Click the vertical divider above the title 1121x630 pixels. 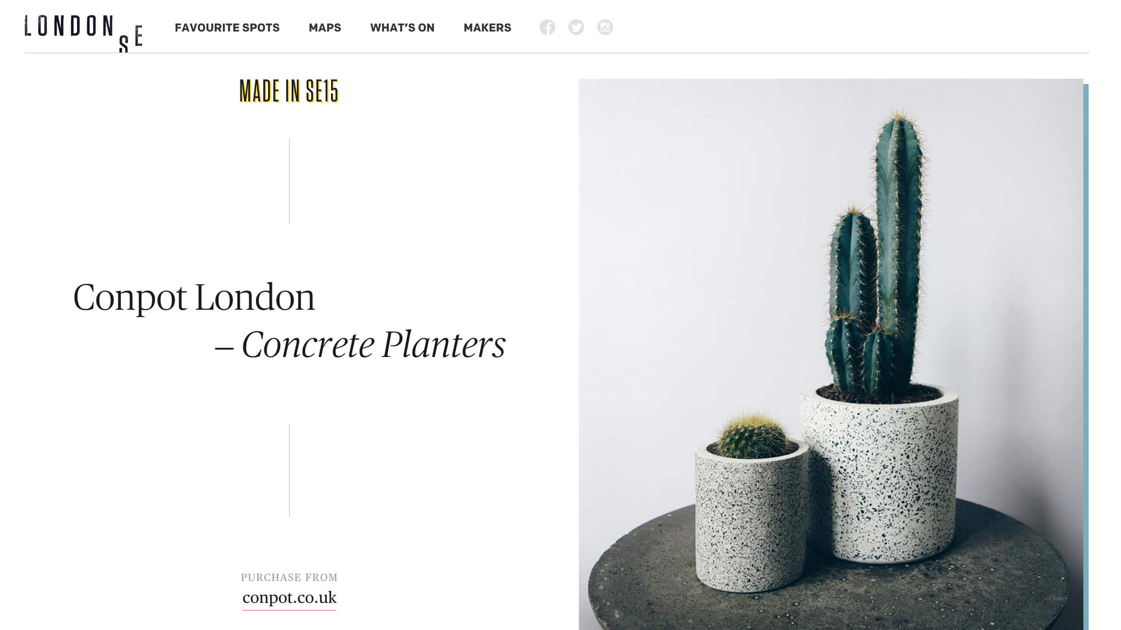[x=289, y=181]
